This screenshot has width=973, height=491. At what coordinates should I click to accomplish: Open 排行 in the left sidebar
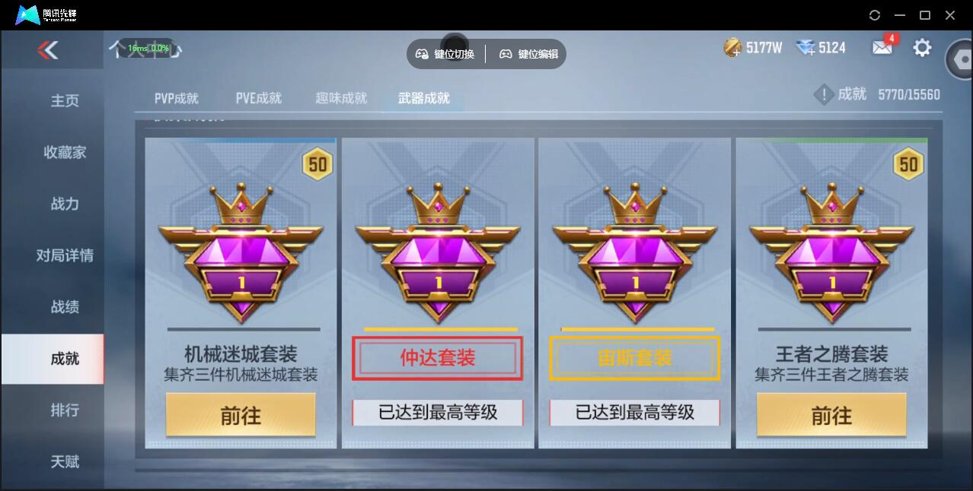pyautogui.click(x=65, y=410)
